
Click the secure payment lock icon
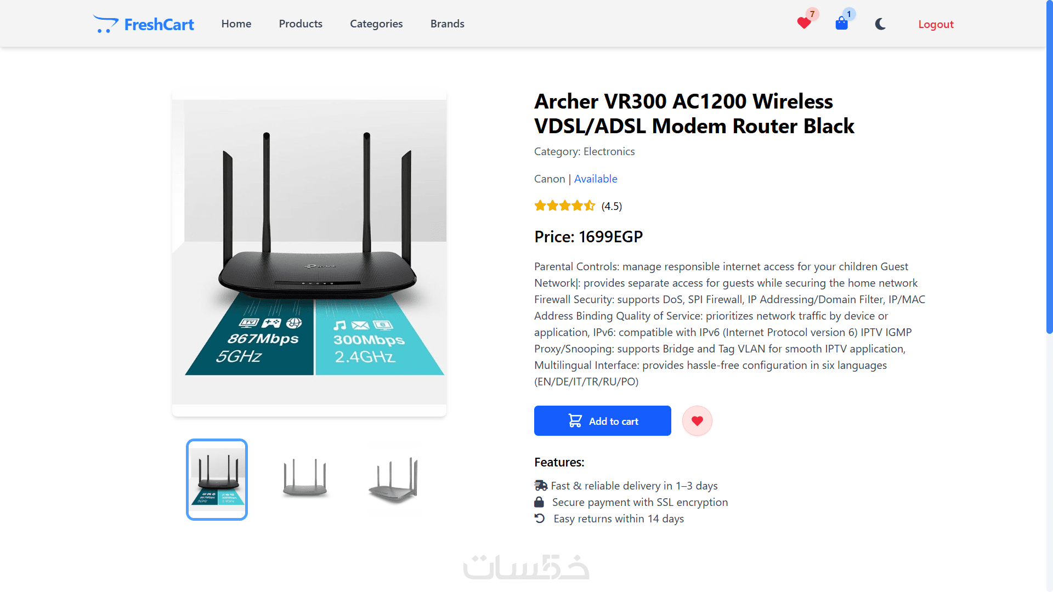539,502
